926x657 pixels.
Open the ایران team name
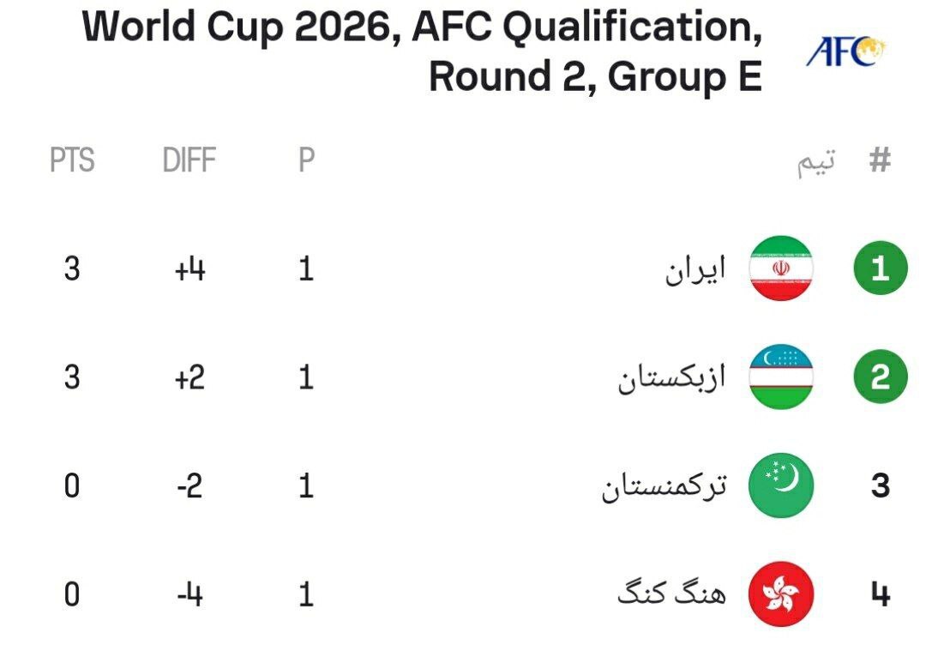pos(695,271)
